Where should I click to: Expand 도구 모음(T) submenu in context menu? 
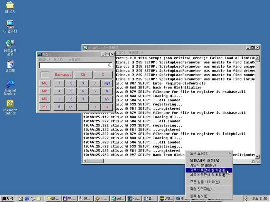[209, 154]
